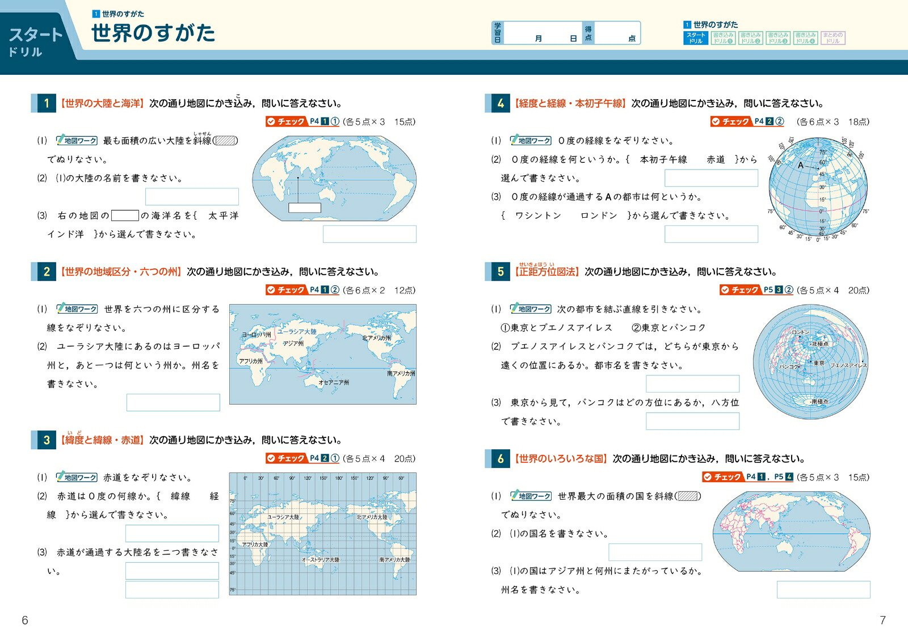Click the ブエノスアイレス label on the azimuthal map
Viewport: 908px width, 641px height.
[848, 365]
